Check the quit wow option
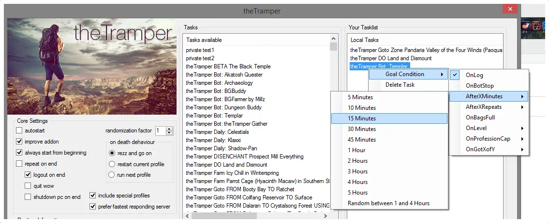This screenshot has height=223, width=549. point(28,186)
